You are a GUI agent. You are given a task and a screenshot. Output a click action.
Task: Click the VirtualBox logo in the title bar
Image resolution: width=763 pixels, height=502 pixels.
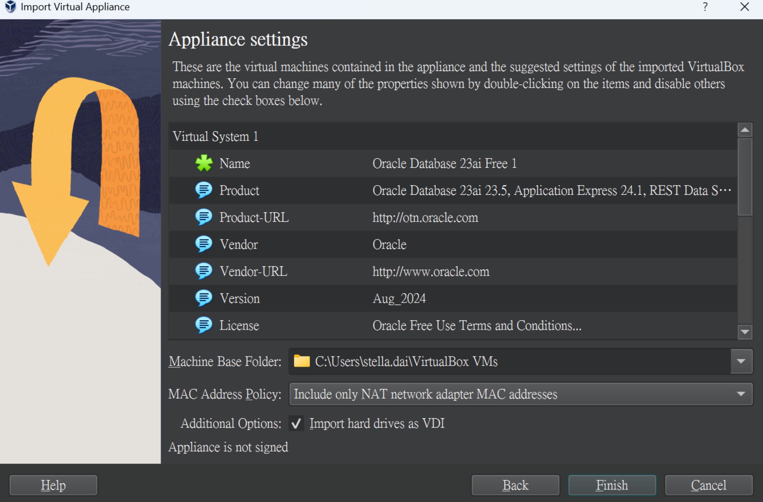click(10, 7)
